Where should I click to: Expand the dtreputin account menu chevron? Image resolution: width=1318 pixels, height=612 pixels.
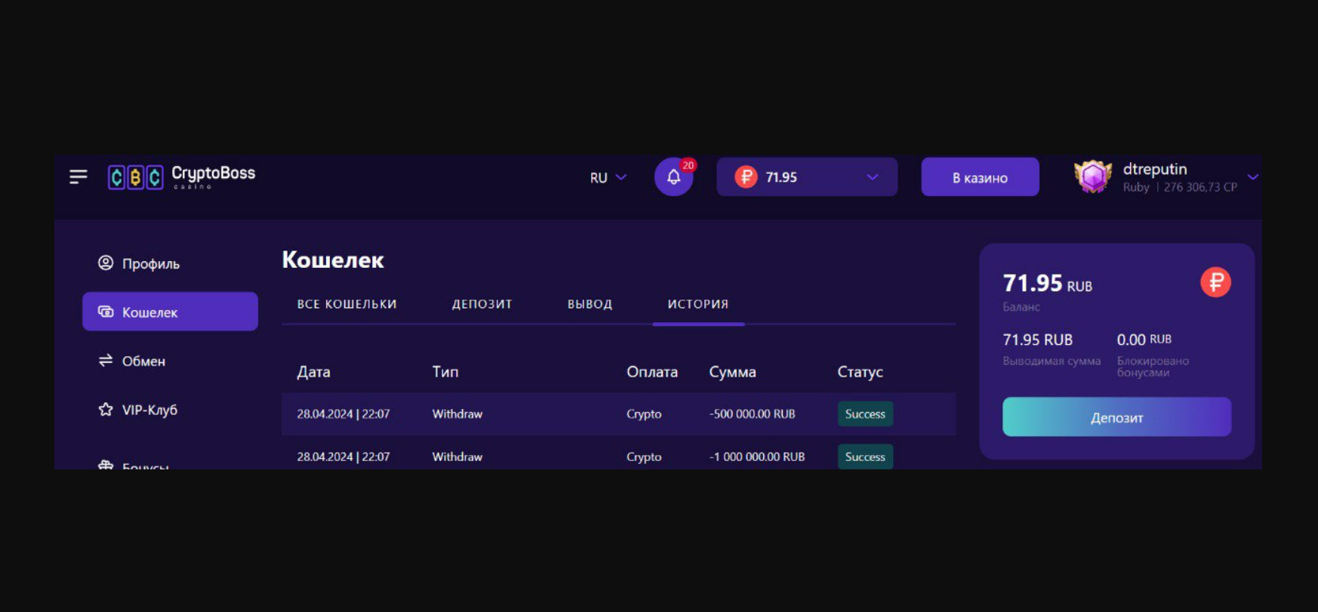point(1252,177)
